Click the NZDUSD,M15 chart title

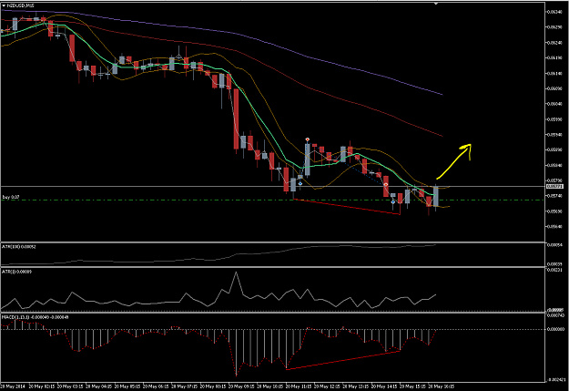[x=20, y=5]
